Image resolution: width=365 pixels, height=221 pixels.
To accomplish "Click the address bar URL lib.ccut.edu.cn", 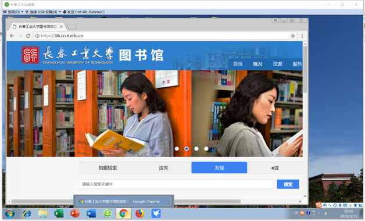I will [62, 36].
